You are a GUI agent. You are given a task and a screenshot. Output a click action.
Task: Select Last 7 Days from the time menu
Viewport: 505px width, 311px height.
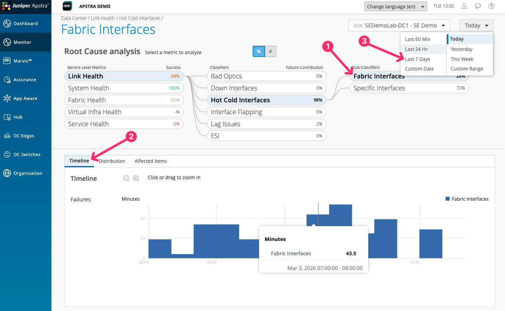pos(418,59)
